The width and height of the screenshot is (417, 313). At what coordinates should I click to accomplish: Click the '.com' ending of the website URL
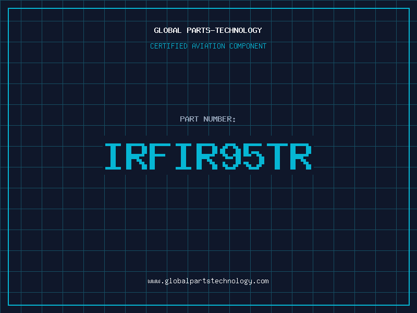[x=261, y=281]
